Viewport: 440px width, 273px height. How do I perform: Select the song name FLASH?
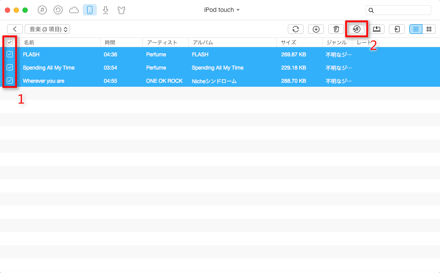tap(31, 55)
